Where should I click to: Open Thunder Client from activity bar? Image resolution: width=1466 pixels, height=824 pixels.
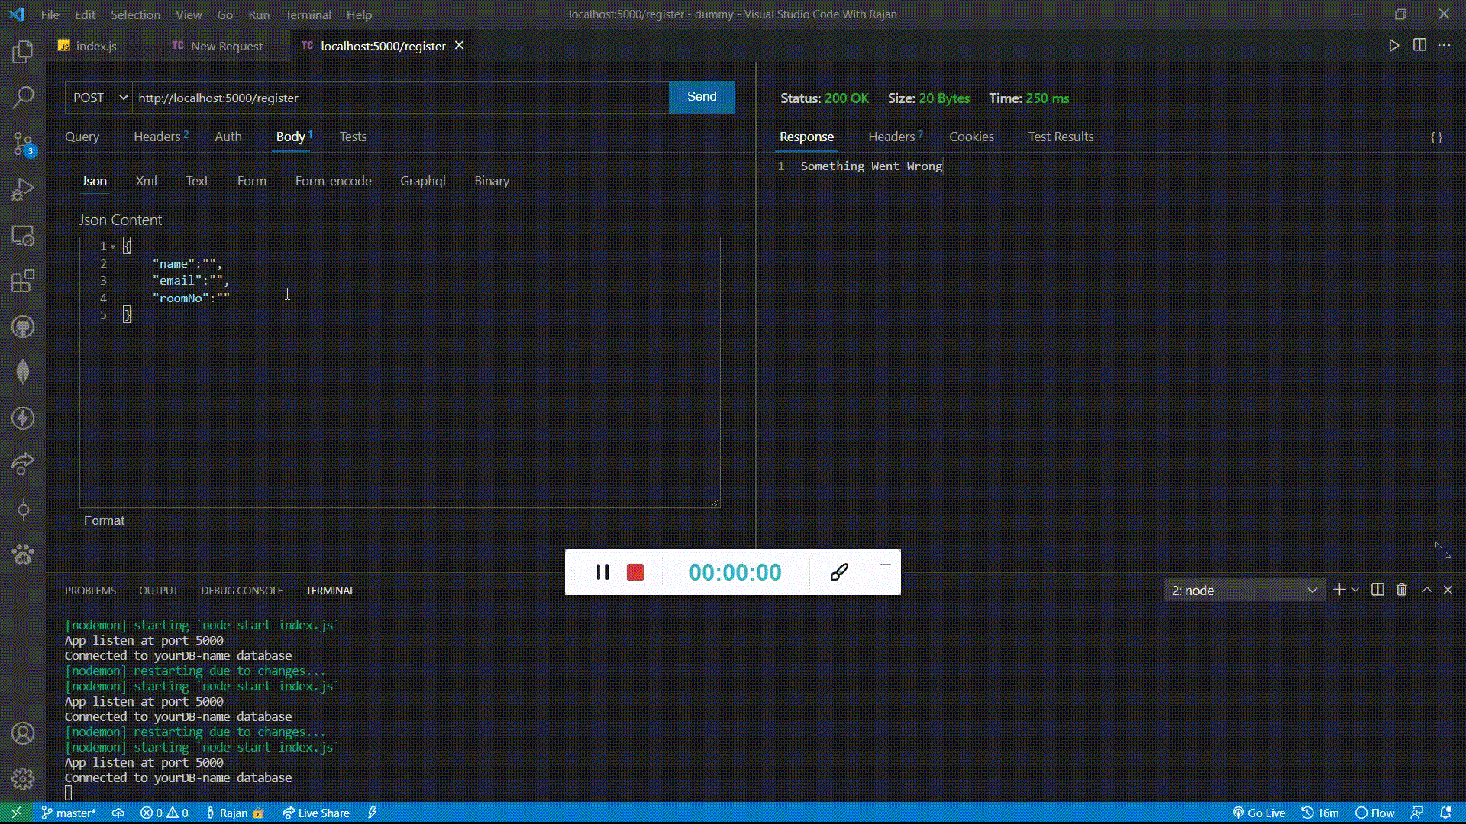(x=23, y=418)
